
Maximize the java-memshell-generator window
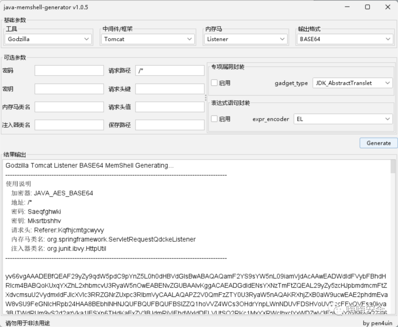coord(367,7)
